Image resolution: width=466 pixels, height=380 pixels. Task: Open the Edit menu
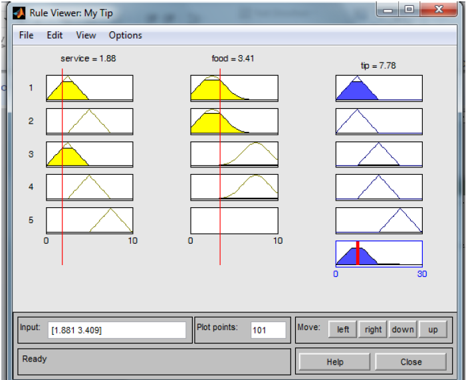click(x=55, y=35)
